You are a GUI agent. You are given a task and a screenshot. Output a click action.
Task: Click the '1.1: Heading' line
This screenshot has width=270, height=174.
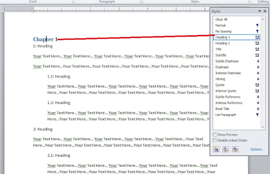(59, 76)
